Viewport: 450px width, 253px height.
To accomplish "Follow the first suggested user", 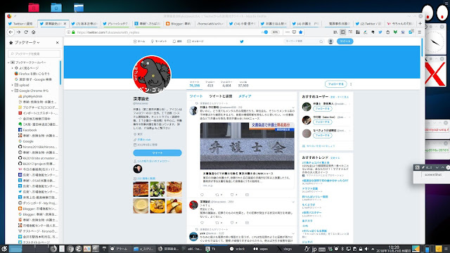I will pyautogui.click(x=323, y=109).
